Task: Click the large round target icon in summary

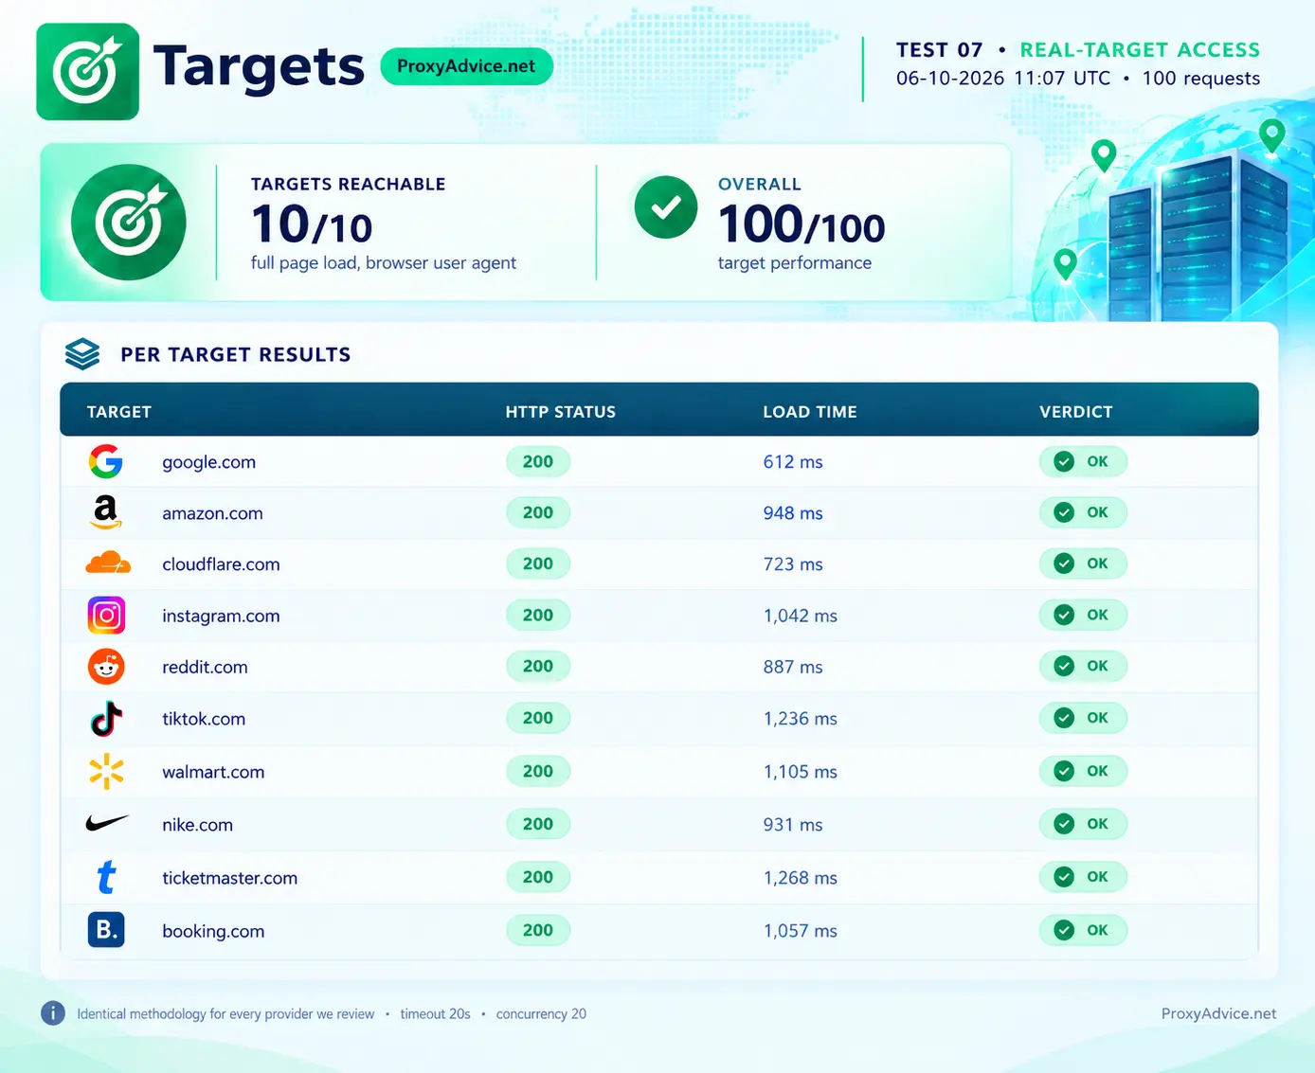Action: coord(129,223)
